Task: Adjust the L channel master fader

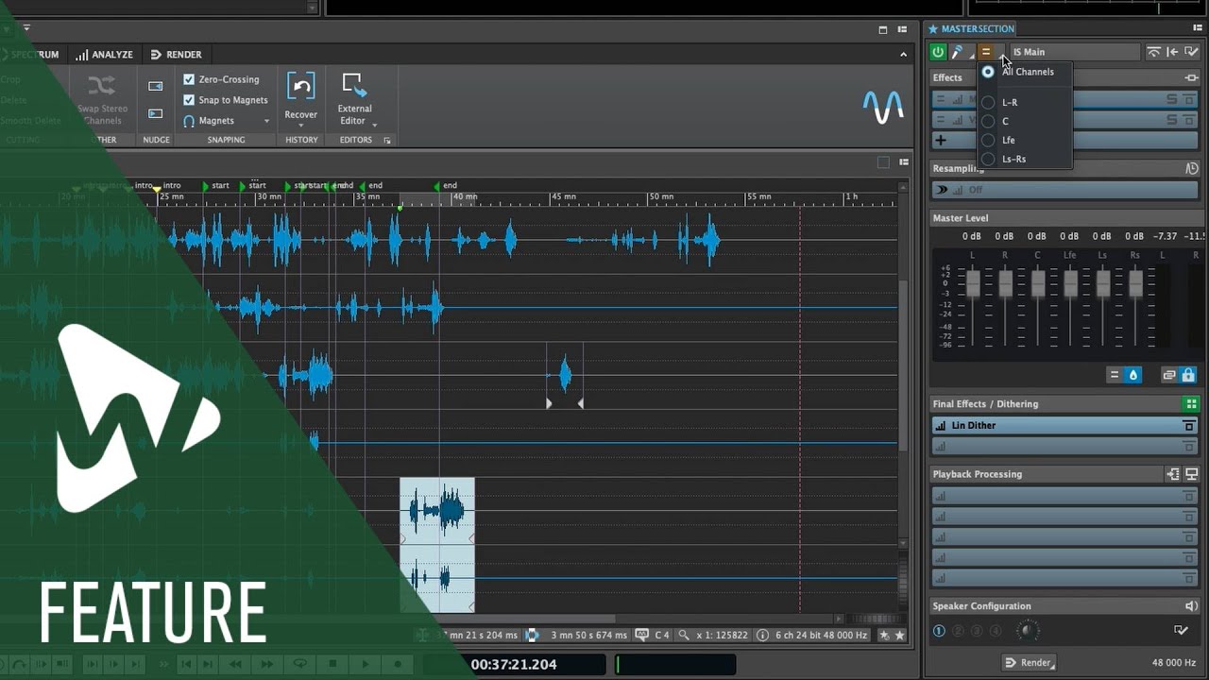Action: tap(973, 283)
